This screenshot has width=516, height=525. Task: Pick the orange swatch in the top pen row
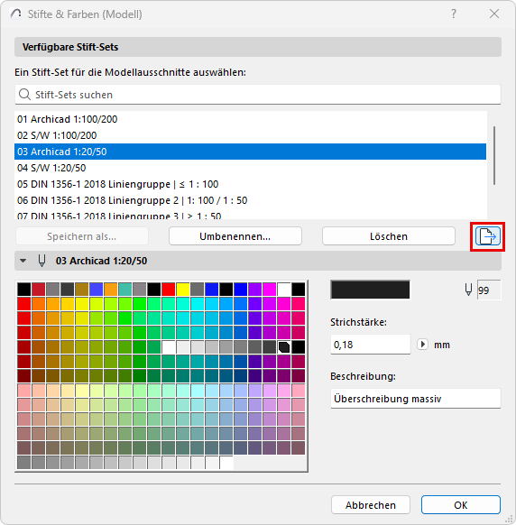(x=110, y=290)
